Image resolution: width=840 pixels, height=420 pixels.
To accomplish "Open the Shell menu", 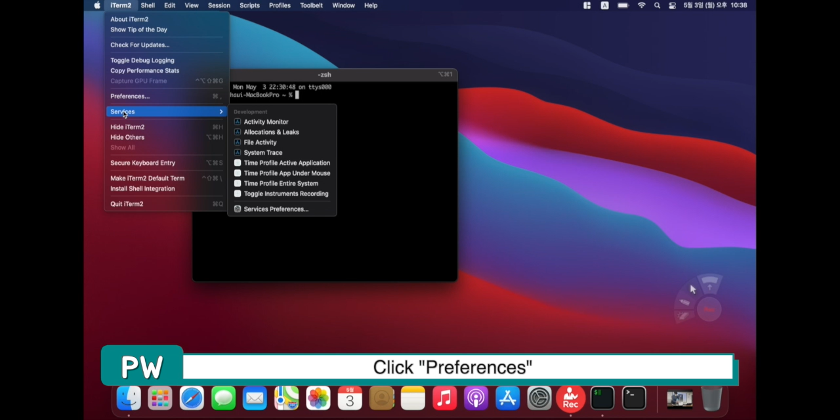I will tap(148, 5).
